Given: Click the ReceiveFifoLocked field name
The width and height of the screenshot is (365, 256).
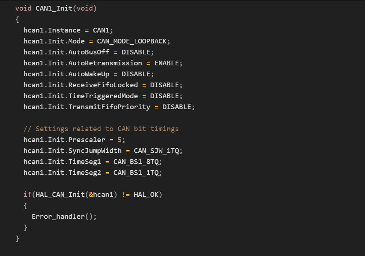Looking at the screenshot, I should 103,85.
